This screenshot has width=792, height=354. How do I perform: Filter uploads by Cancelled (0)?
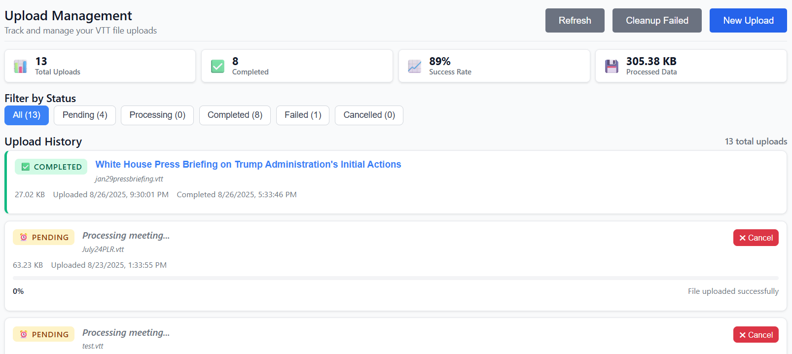pyautogui.click(x=369, y=115)
